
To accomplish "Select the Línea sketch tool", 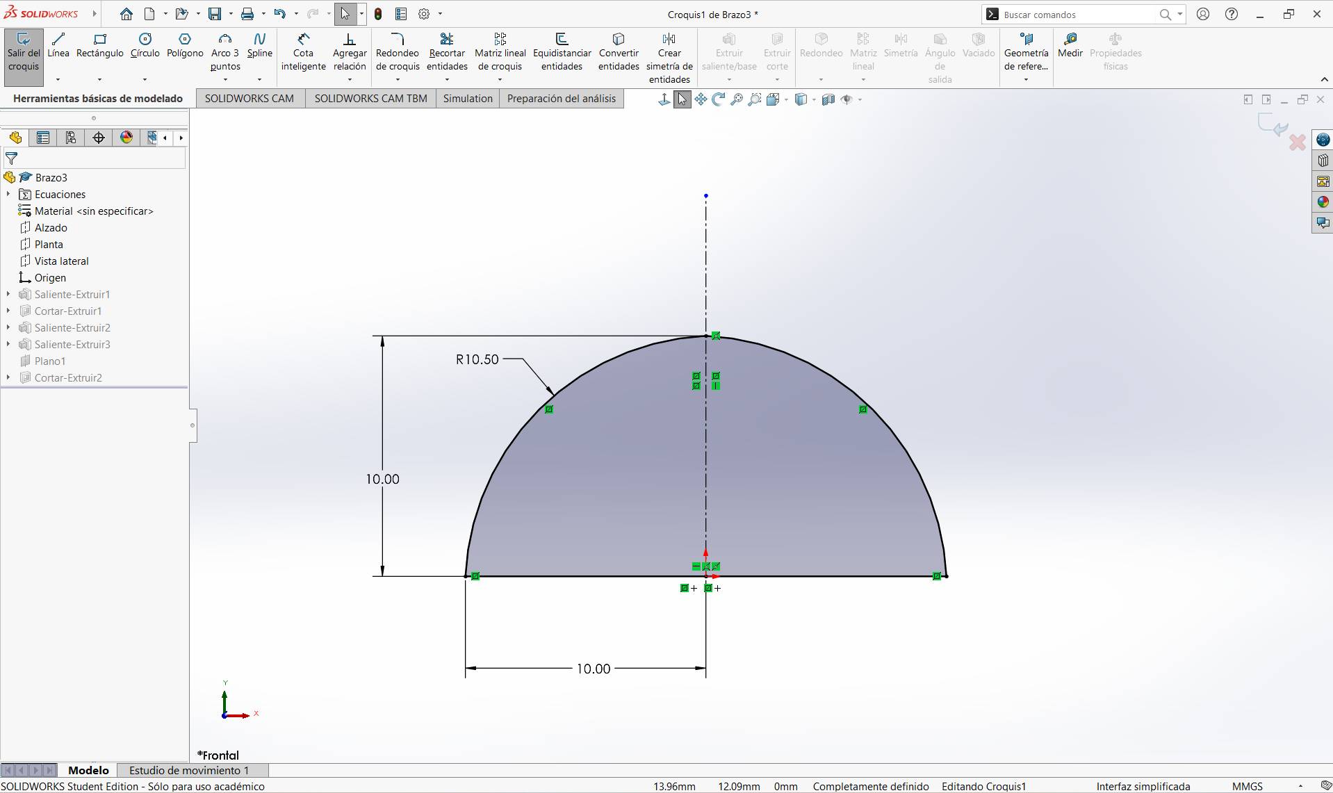I will click(58, 45).
